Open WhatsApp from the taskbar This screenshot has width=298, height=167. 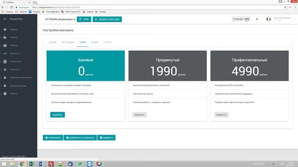point(80,164)
